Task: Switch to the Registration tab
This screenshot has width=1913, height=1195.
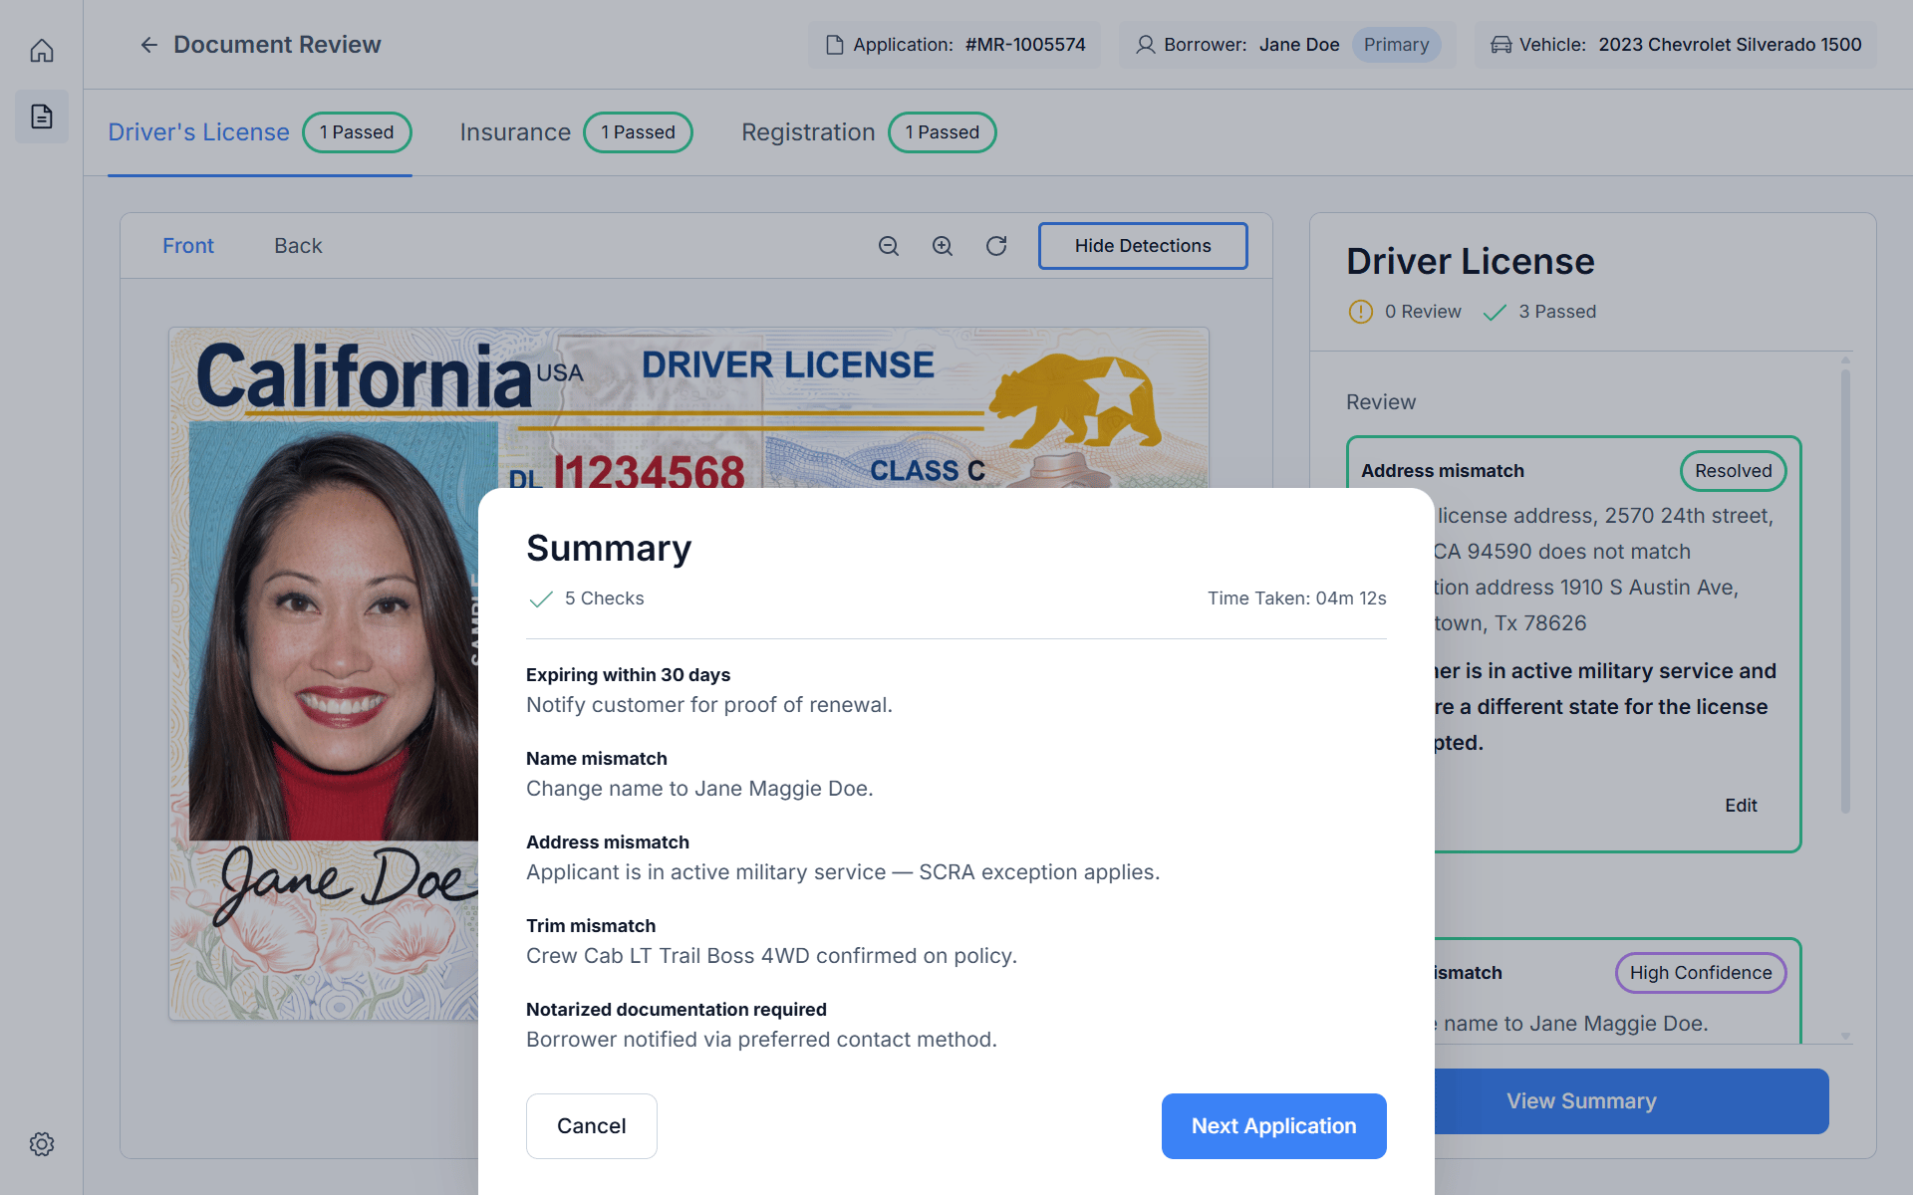Action: click(808, 132)
